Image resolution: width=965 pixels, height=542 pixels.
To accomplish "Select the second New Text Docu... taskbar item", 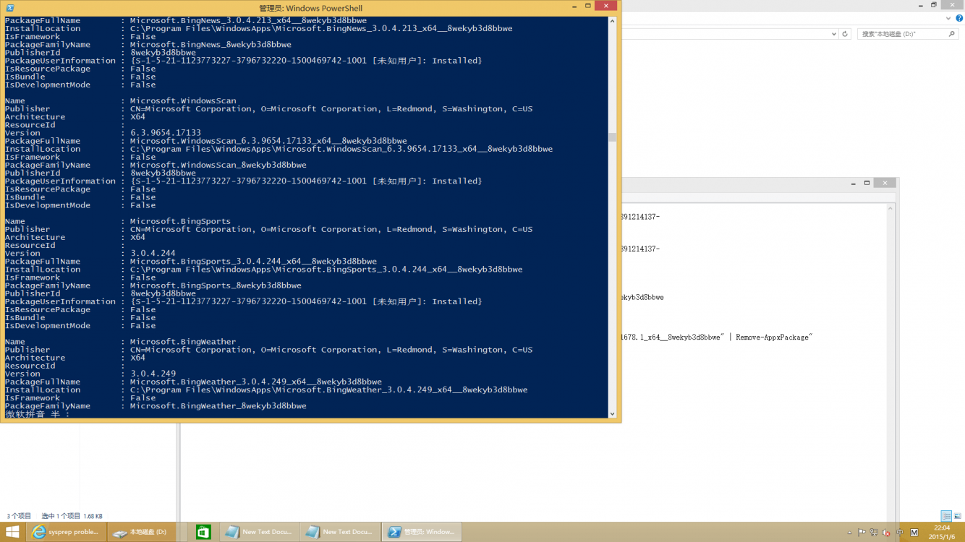I will 340,531.
